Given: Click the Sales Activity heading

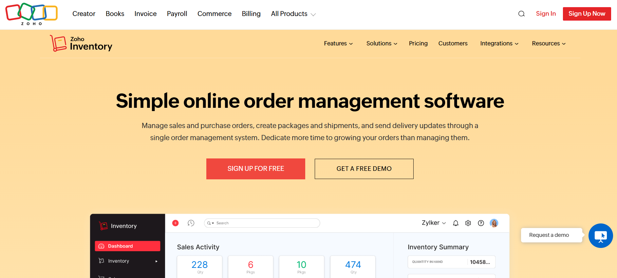Looking at the screenshot, I should 198,247.
